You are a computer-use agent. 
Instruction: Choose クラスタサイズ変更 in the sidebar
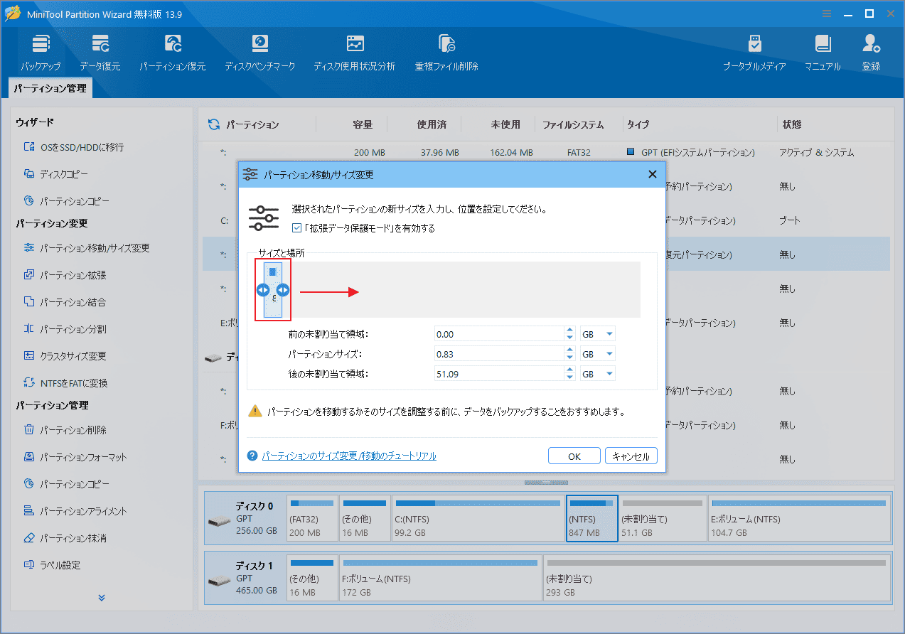pyautogui.click(x=65, y=356)
